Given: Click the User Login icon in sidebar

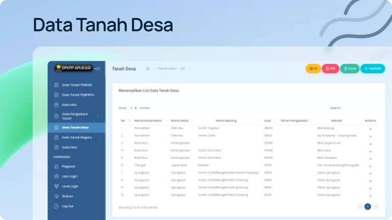Looking at the screenshot, I should (x=56, y=176).
